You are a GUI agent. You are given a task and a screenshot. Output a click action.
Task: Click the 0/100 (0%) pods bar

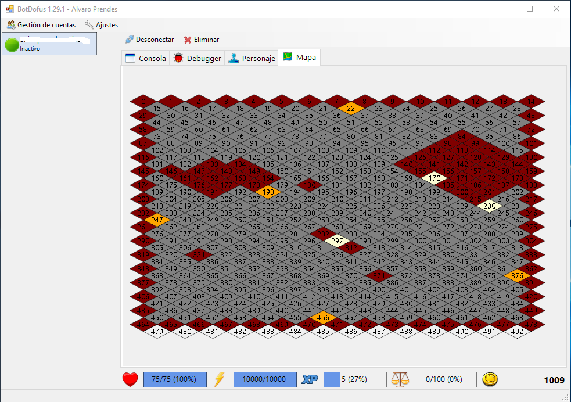(445, 379)
